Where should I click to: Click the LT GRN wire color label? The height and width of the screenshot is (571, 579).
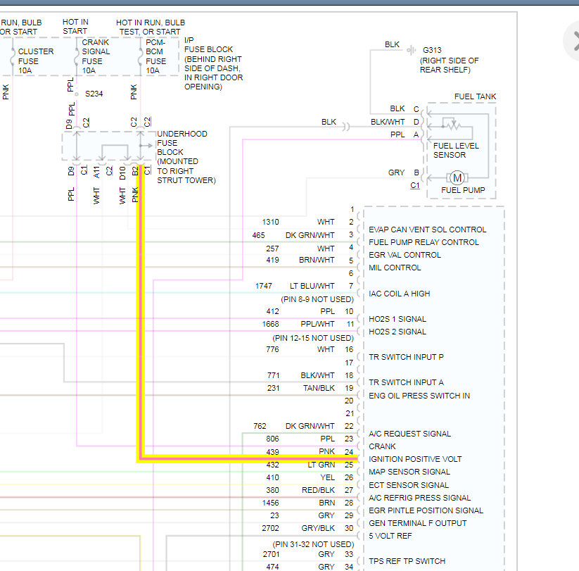(x=322, y=465)
